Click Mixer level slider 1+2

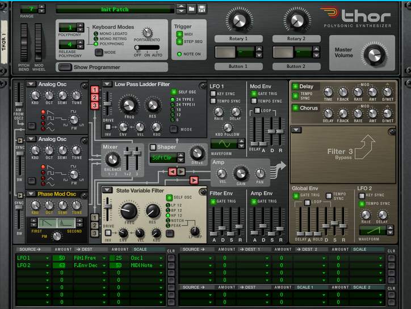click(x=128, y=158)
